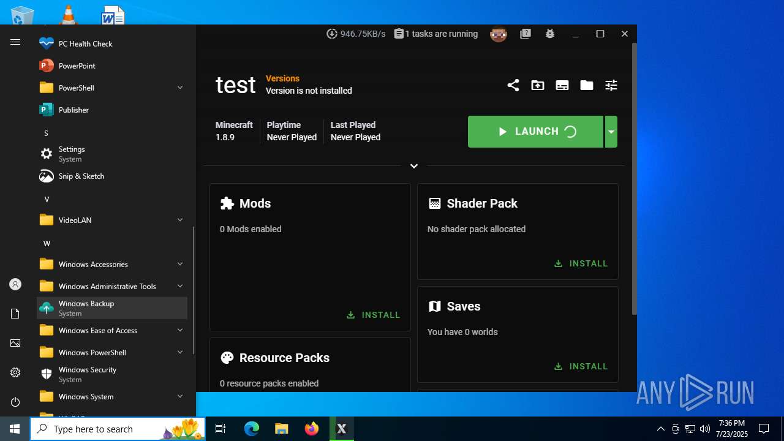The width and height of the screenshot is (784, 441).
Task: Open PC Health Check from Start menu
Action: tap(112, 43)
